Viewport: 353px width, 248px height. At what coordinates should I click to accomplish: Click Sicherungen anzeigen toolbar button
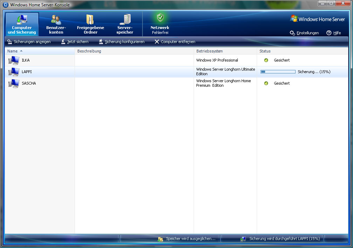click(x=29, y=42)
